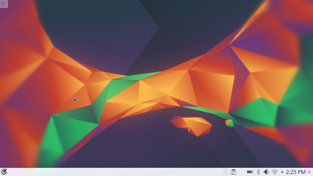
Task: Open the KDE application launcher
Action: pyautogui.click(x=4, y=172)
